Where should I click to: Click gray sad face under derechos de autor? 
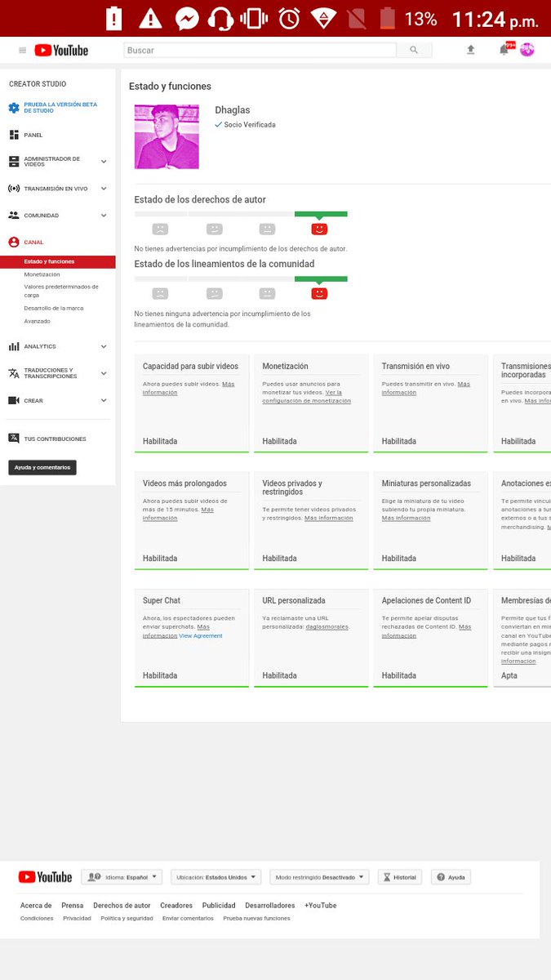tap(161, 229)
